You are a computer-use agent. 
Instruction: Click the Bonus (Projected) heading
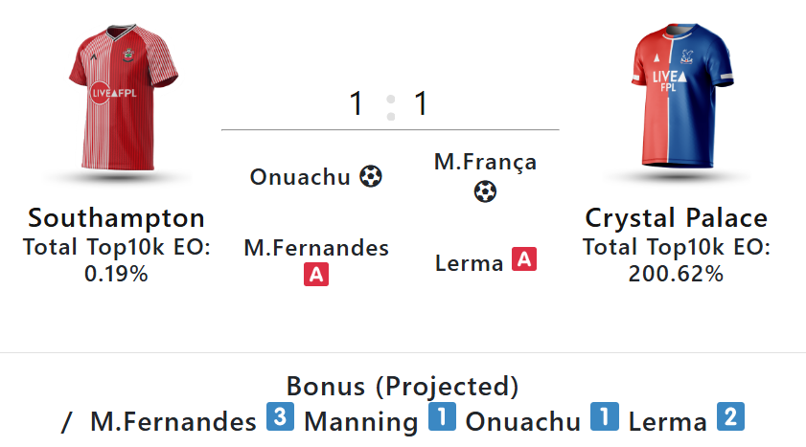point(403,387)
